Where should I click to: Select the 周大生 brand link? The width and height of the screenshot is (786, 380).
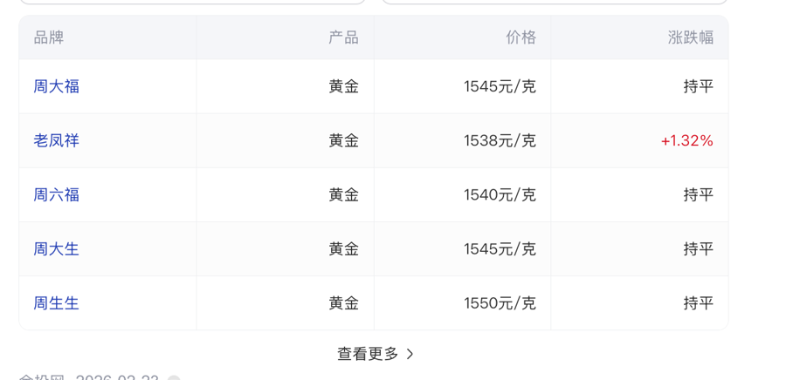[57, 248]
